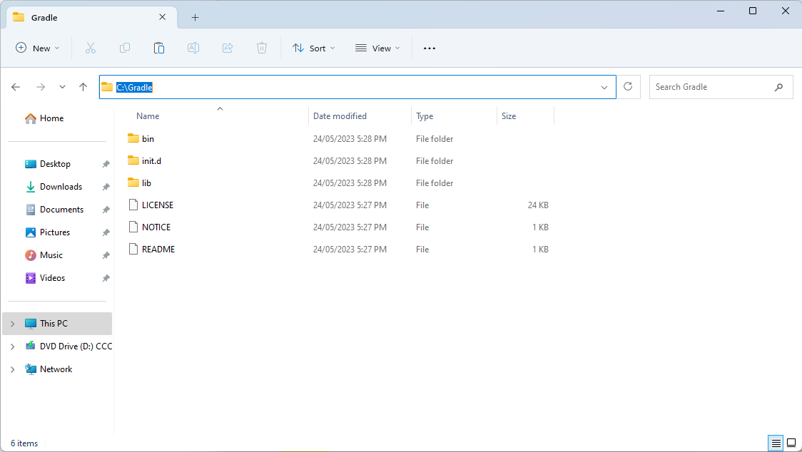Click the Delete trash can icon

point(262,48)
